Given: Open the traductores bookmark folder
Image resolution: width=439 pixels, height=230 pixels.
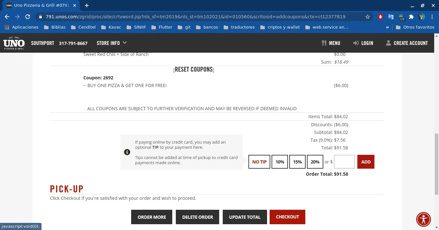Looking at the screenshot, I should pos(239,27).
